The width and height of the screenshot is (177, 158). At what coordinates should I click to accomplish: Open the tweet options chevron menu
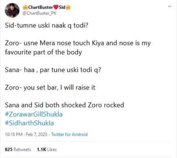[169, 6]
